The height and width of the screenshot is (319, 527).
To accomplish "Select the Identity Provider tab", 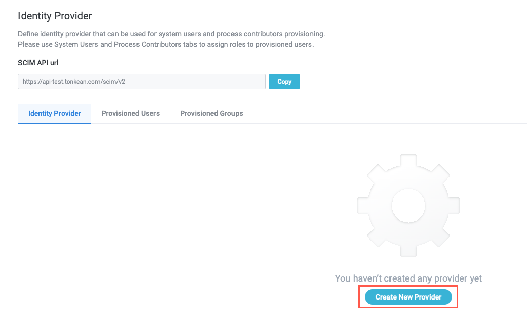I will click(x=54, y=113).
